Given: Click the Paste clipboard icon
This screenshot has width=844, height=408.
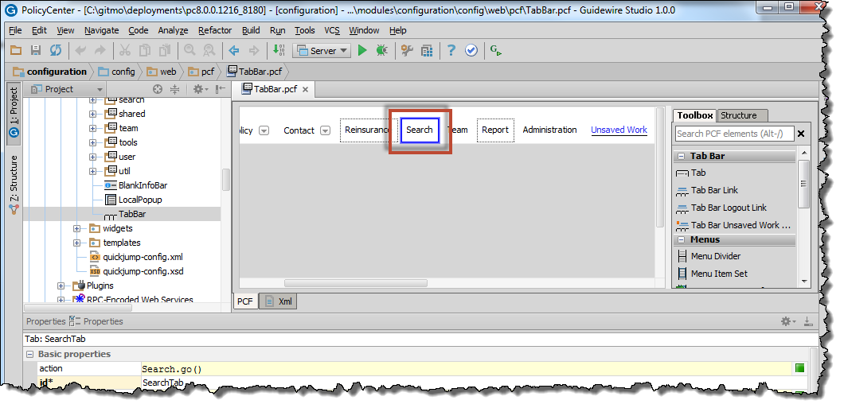Looking at the screenshot, I should click(165, 51).
